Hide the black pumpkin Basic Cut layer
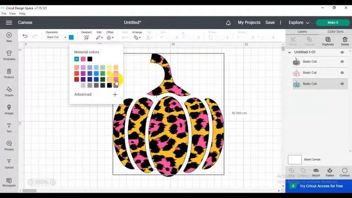This screenshot has width=352, height=198. point(342,62)
